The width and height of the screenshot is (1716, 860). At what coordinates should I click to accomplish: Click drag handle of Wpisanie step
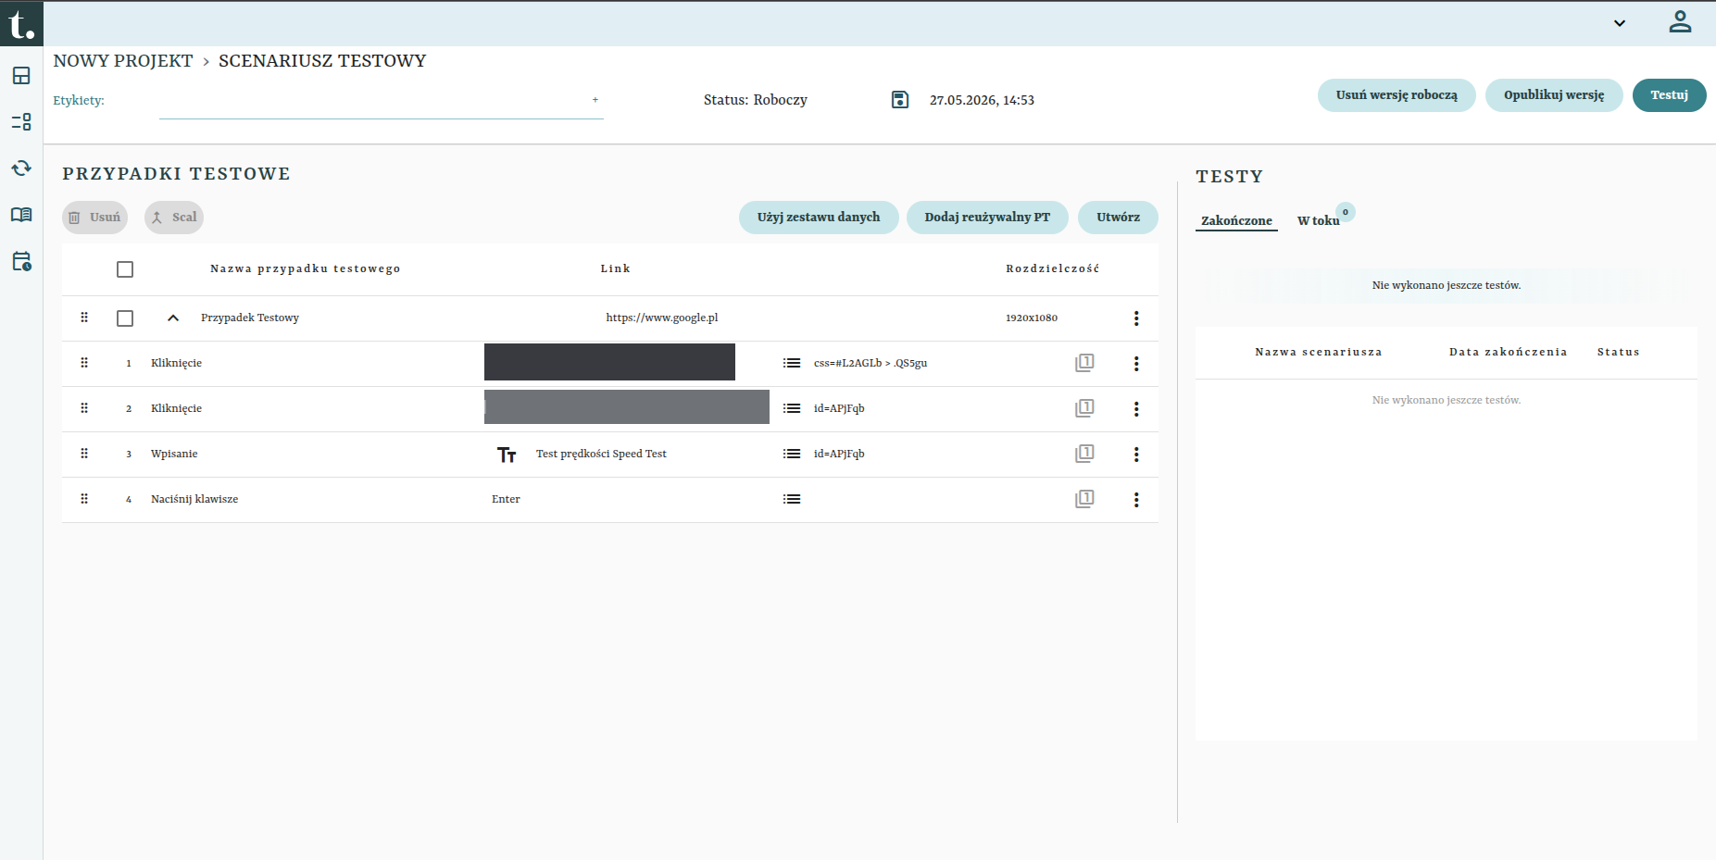(84, 454)
